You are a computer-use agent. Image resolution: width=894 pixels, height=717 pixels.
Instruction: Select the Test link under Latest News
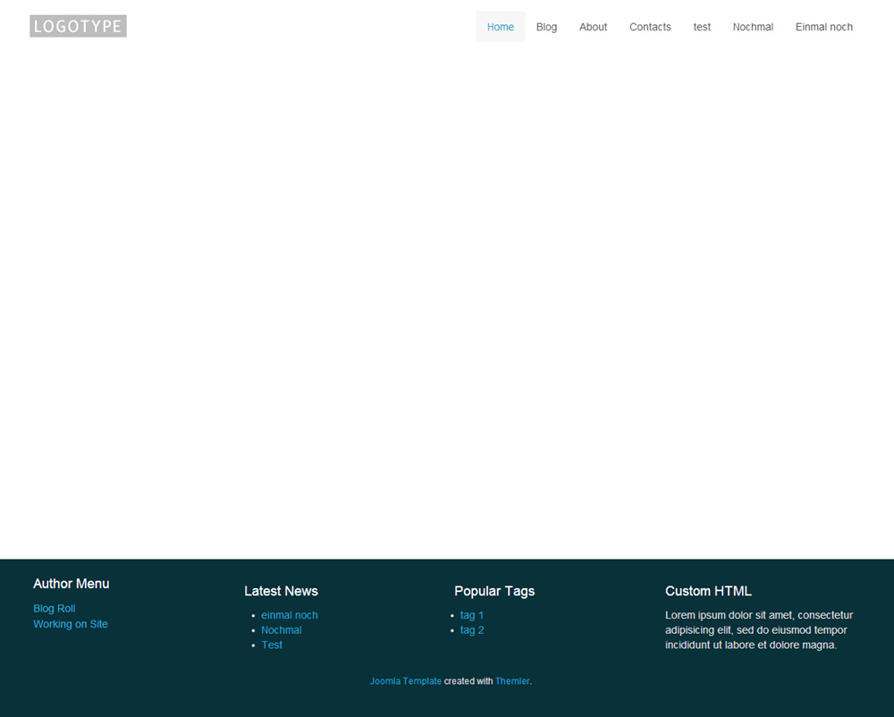272,645
